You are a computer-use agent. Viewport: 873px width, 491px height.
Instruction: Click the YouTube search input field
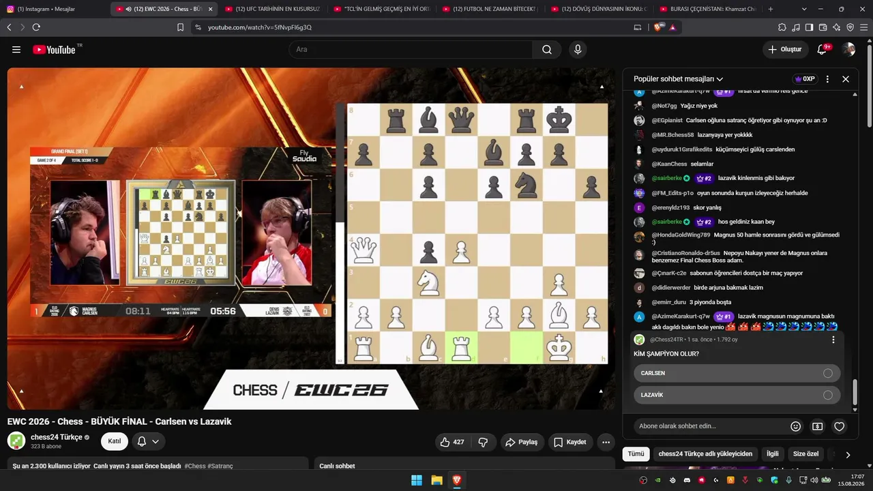tap(411, 50)
